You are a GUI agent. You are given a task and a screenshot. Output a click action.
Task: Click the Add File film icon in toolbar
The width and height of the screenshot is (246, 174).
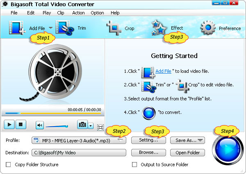[17, 28]
